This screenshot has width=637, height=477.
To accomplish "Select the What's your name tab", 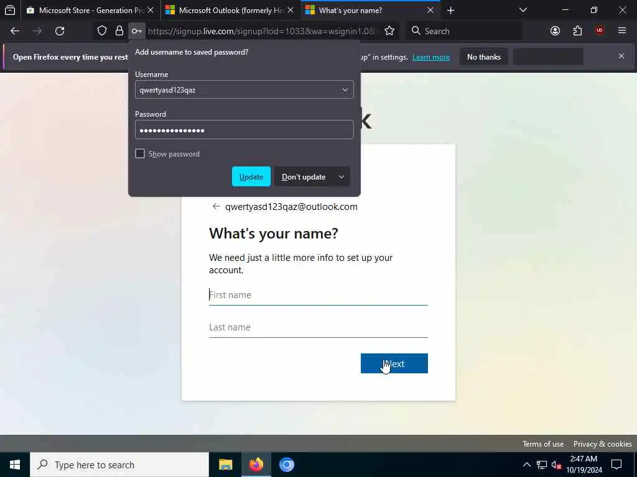I will pyautogui.click(x=370, y=10).
